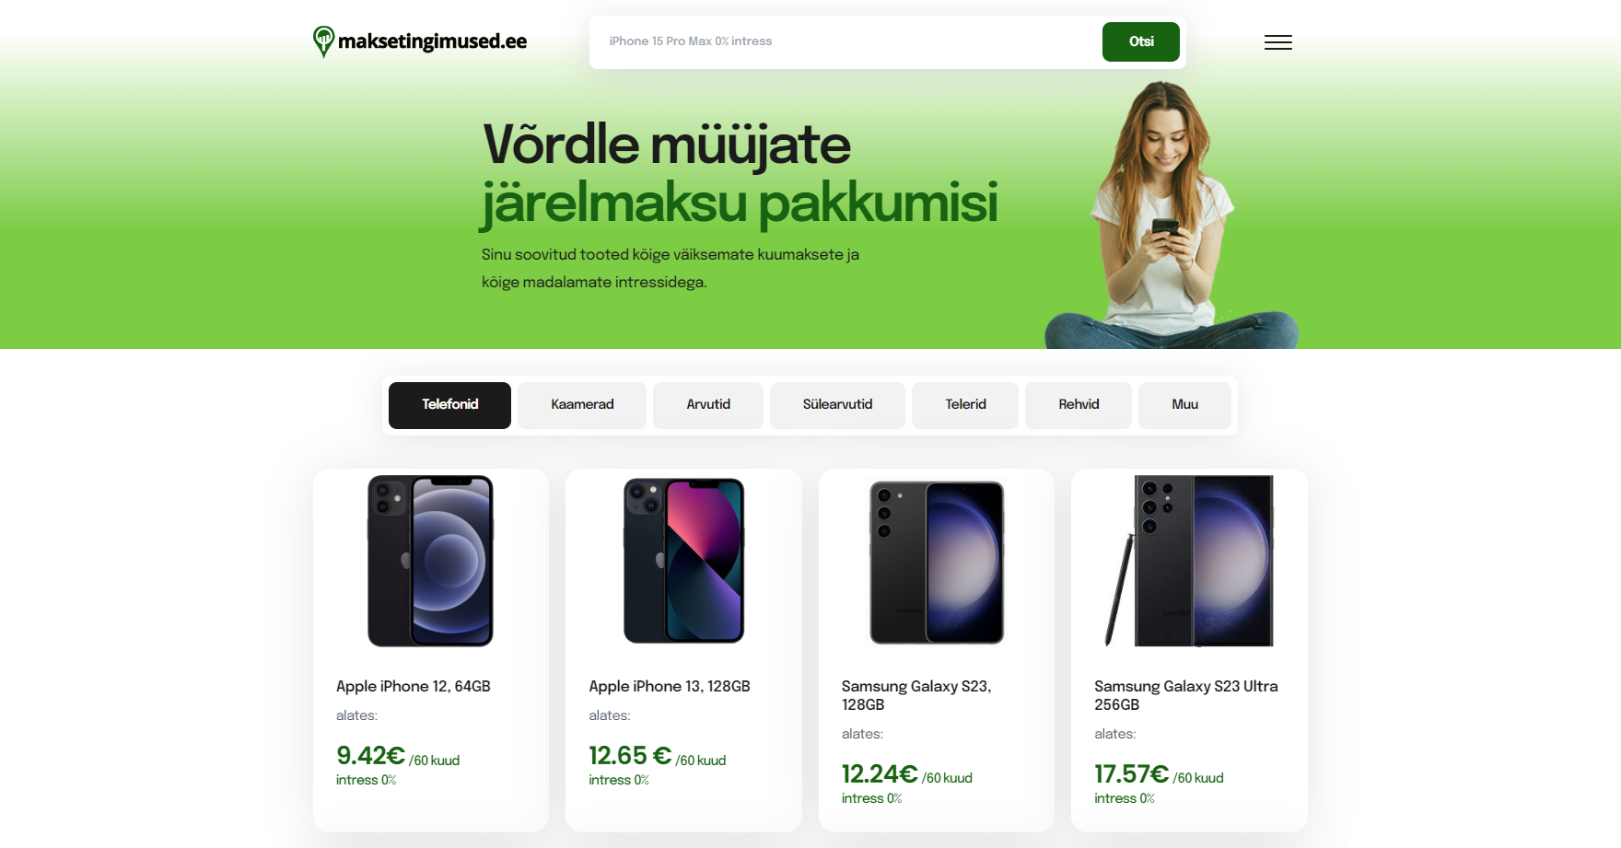
Task: Open the hamburger menu icon
Action: [1277, 42]
